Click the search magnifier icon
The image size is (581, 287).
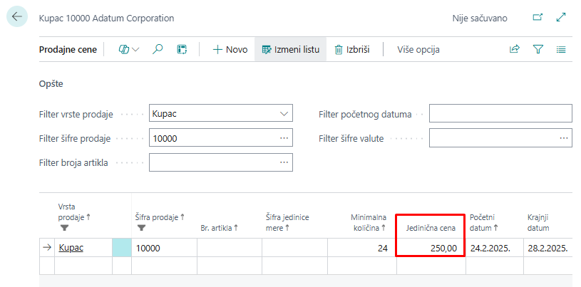[x=158, y=49]
